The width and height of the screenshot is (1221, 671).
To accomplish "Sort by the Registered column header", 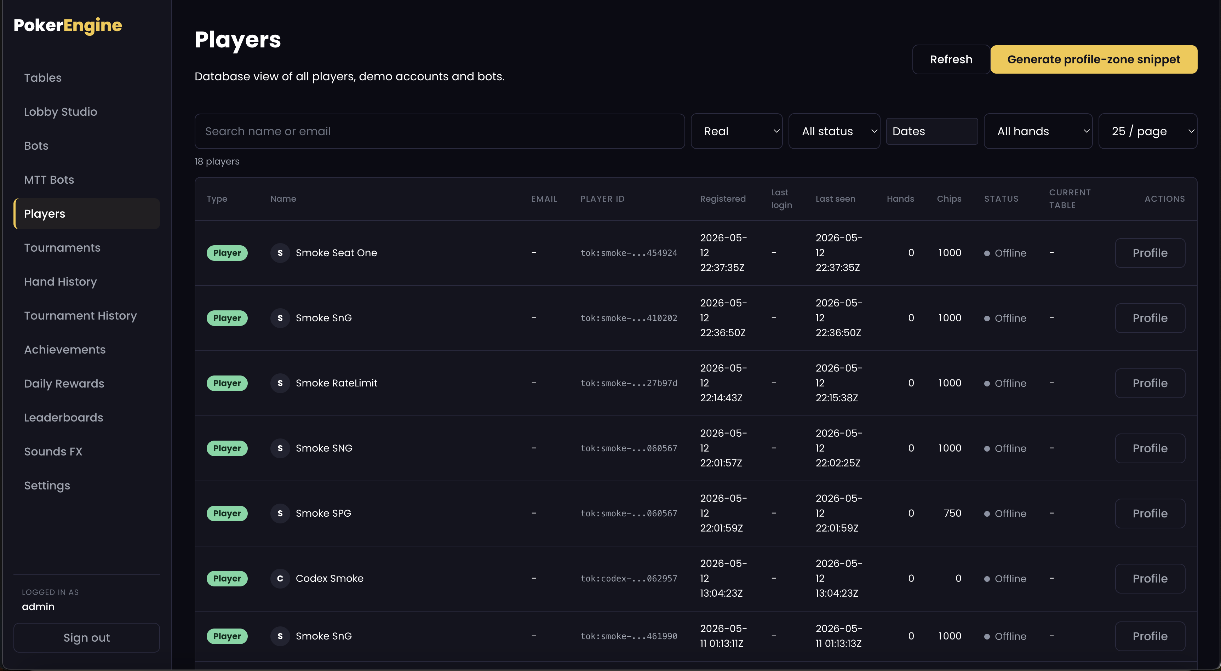I will point(723,199).
